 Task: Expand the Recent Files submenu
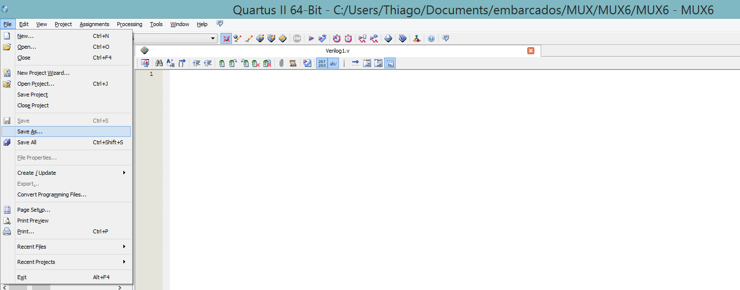[66, 247]
